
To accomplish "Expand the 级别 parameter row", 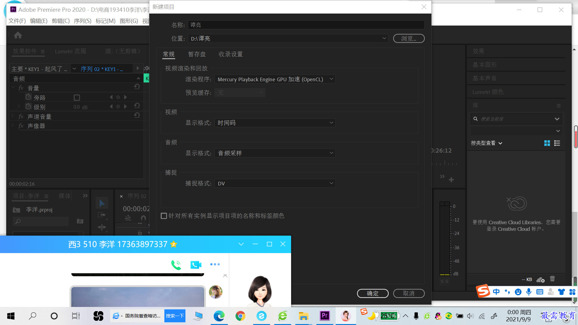I will click(19, 106).
